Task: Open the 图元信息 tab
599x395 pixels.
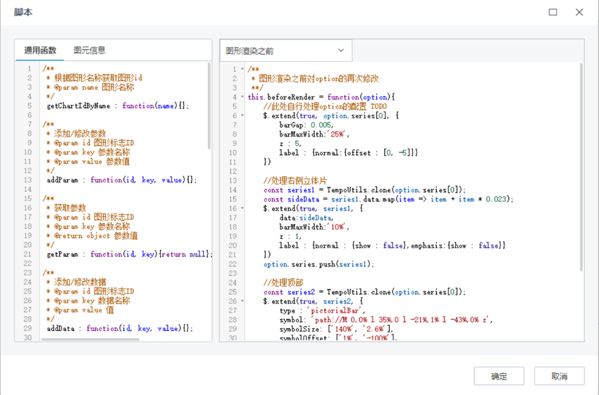Action: [89, 50]
